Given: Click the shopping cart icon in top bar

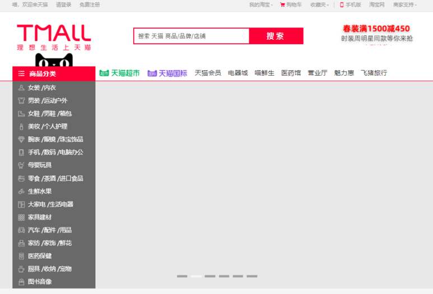Looking at the screenshot, I should click(x=282, y=4).
